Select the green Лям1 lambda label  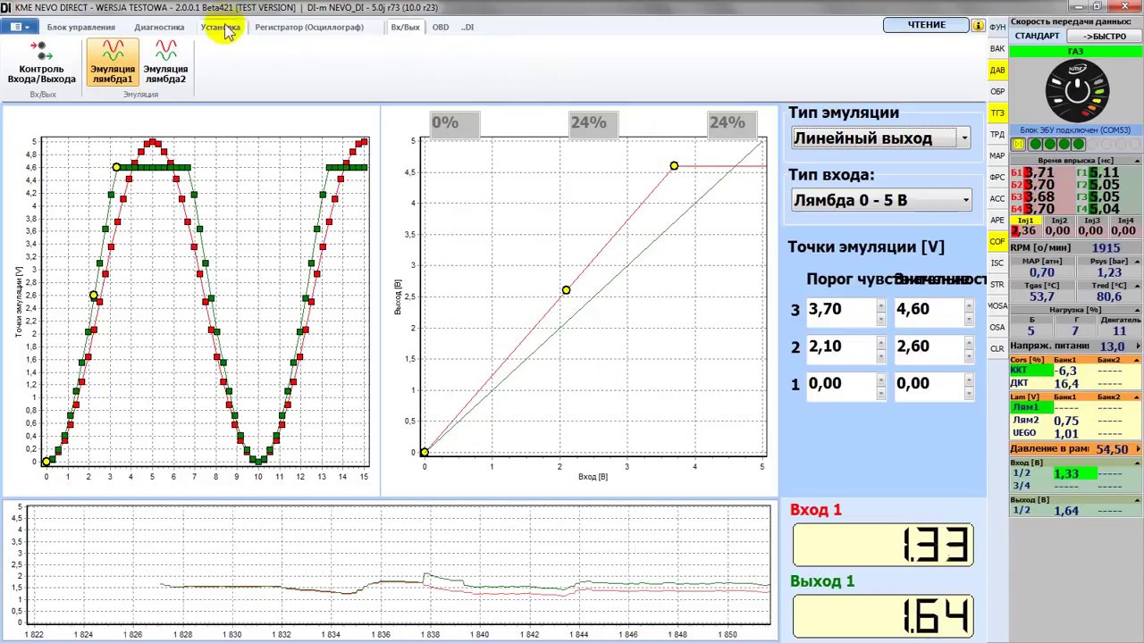click(x=1030, y=407)
